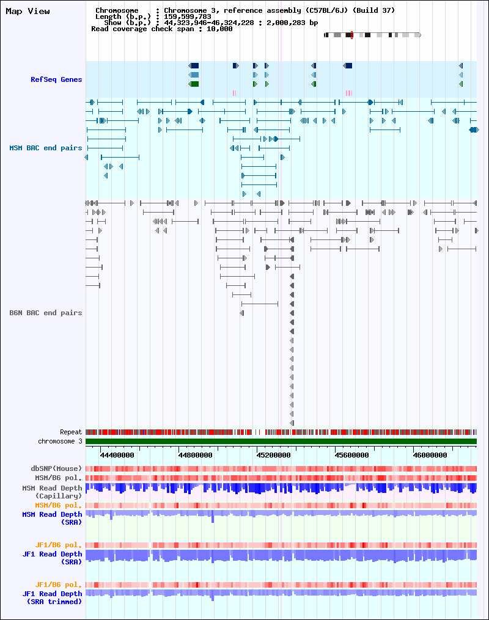
Task: Select the 45600000 ruler position
Action: click(x=351, y=455)
